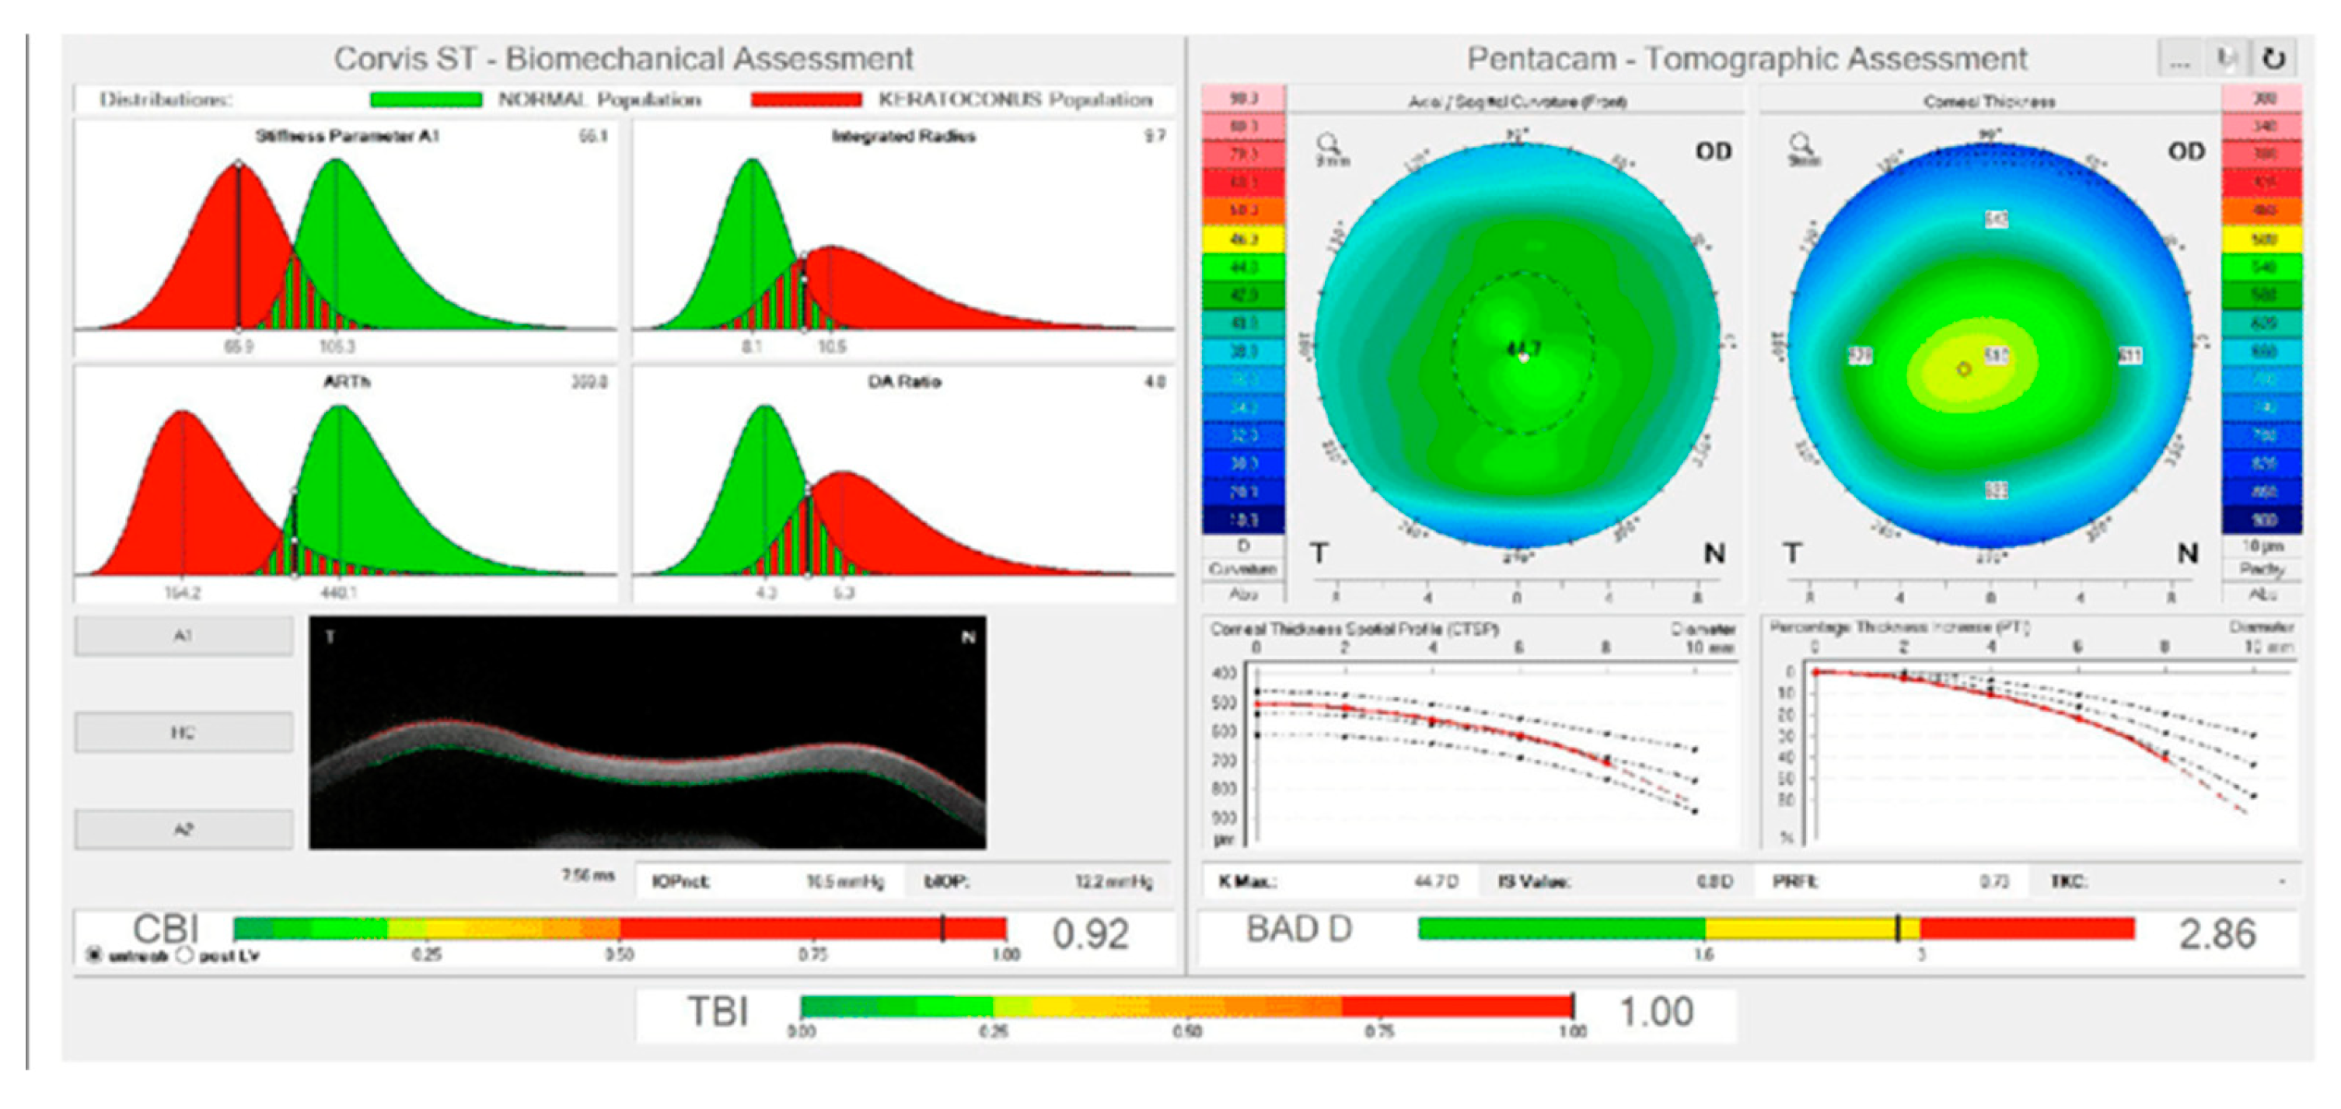2341x1109 pixels.
Task: Click the DA Ratio distribution chart
Action: click(903, 486)
